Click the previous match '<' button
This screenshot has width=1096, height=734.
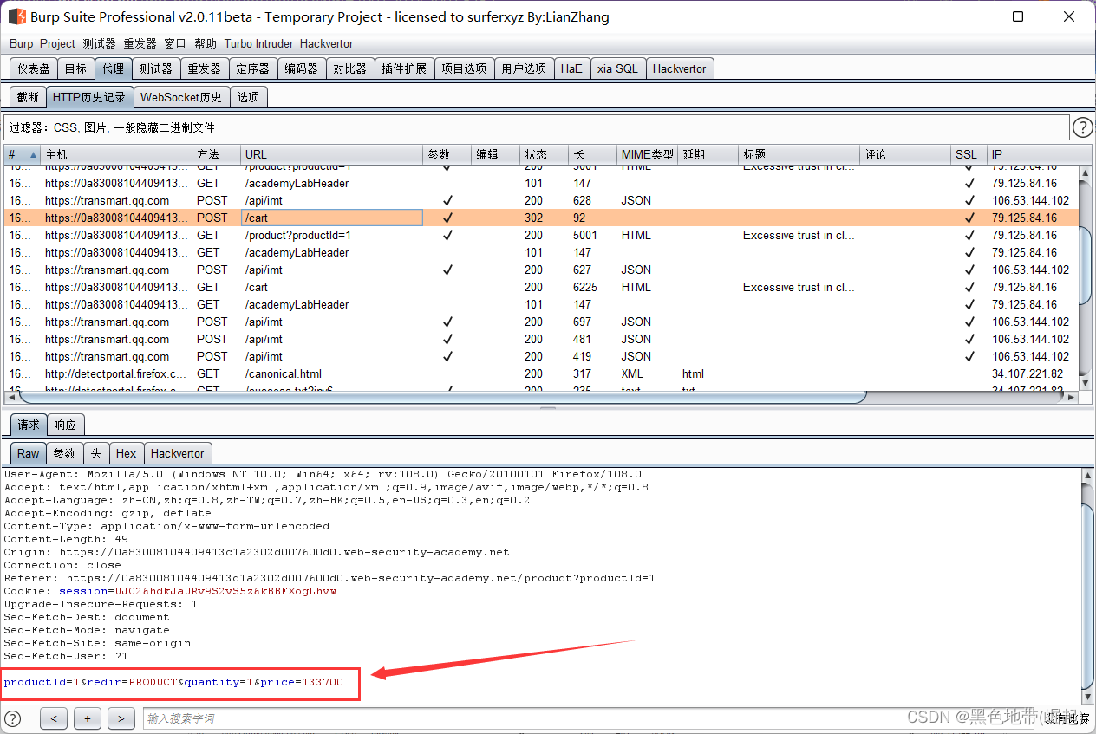tap(54, 718)
